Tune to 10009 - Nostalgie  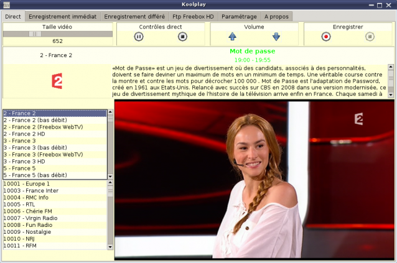tap(55, 232)
